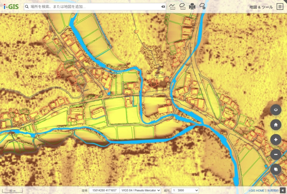Zoom out with the minus button
287x194 pixels.
click(x=276, y=154)
